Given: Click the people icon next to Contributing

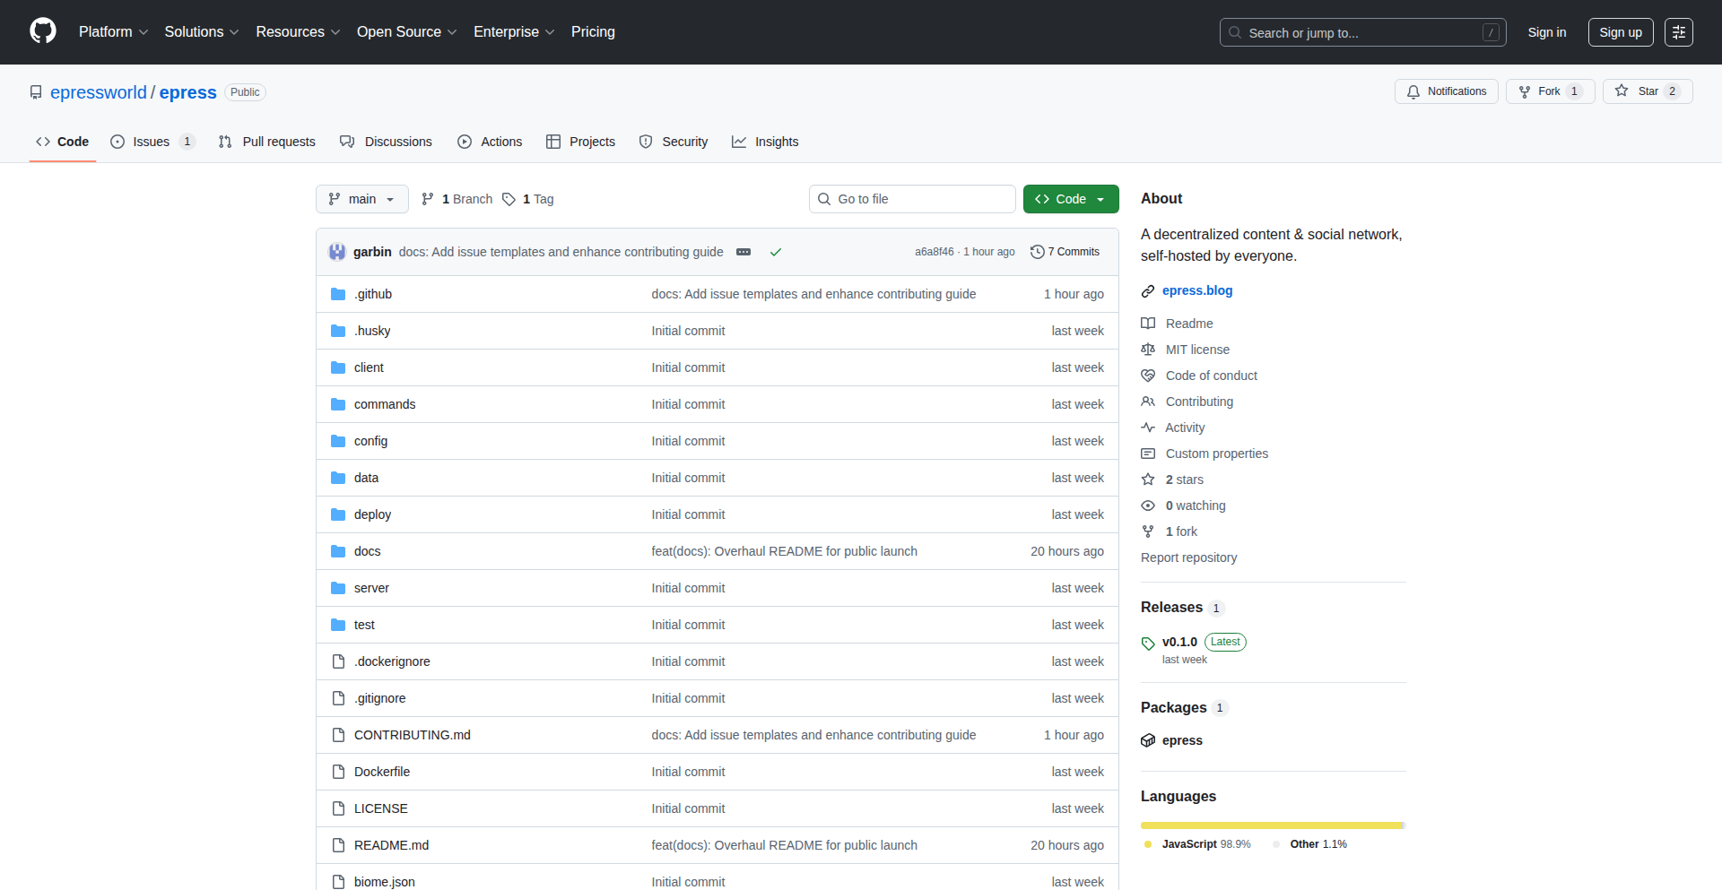Looking at the screenshot, I should point(1148,402).
